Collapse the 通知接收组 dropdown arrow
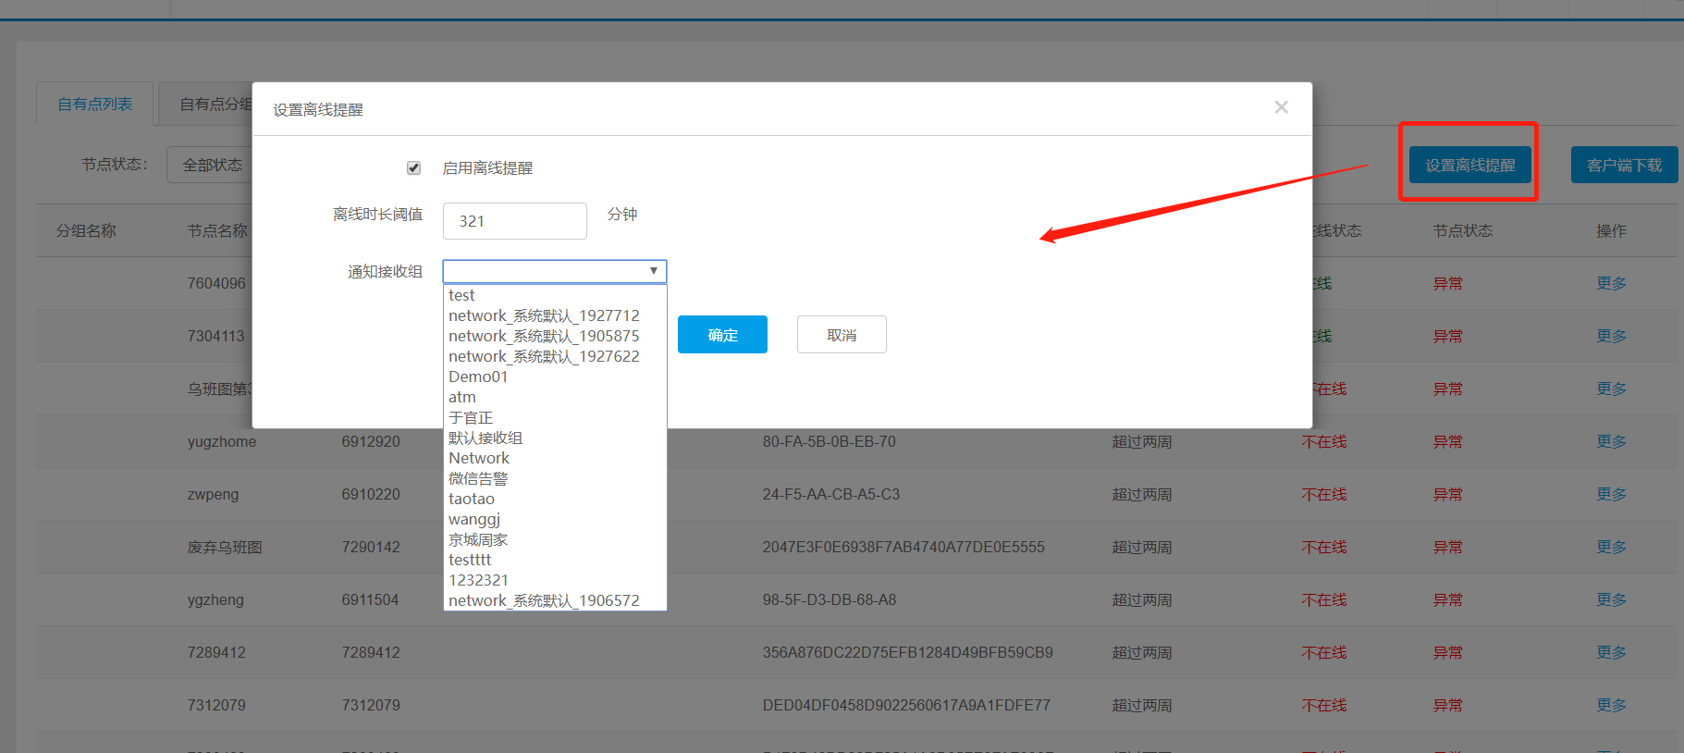This screenshot has width=1684, height=753. (x=653, y=271)
